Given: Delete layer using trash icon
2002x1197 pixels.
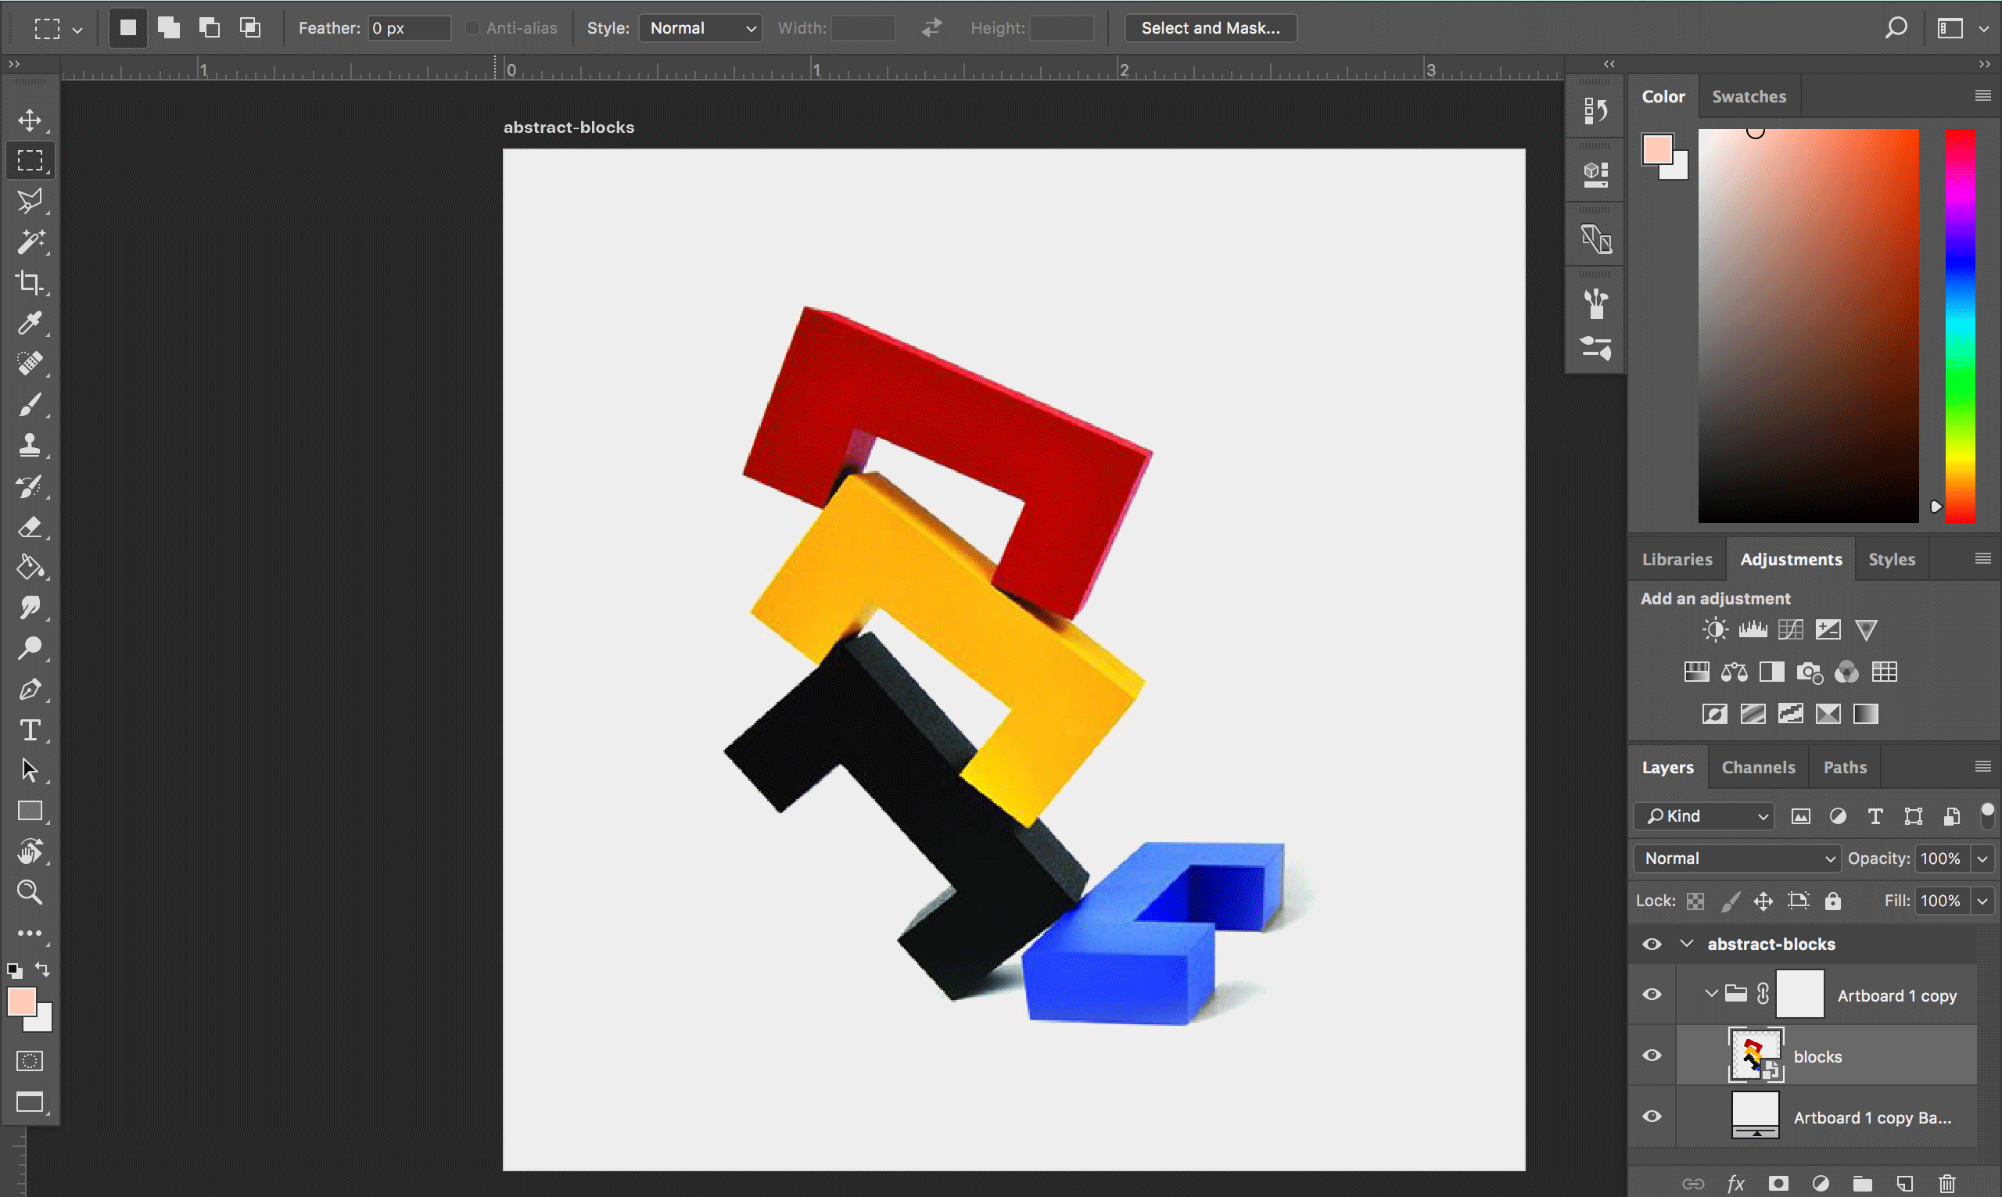Looking at the screenshot, I should click(1947, 1183).
